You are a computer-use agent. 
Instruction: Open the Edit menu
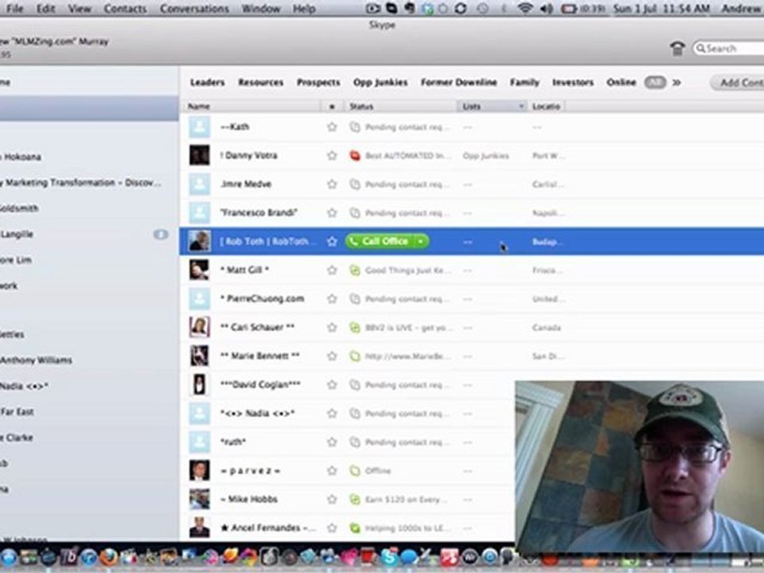(46, 8)
